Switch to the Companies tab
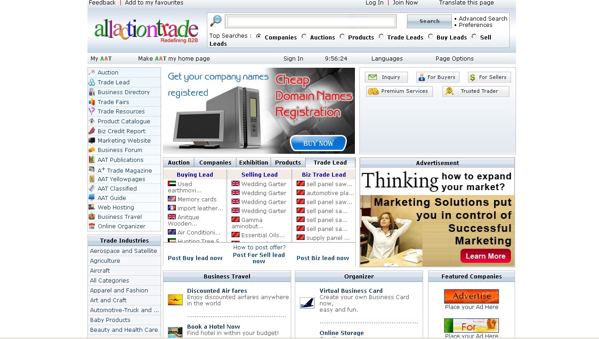Screen dimensions: 599x339 [x=215, y=162]
